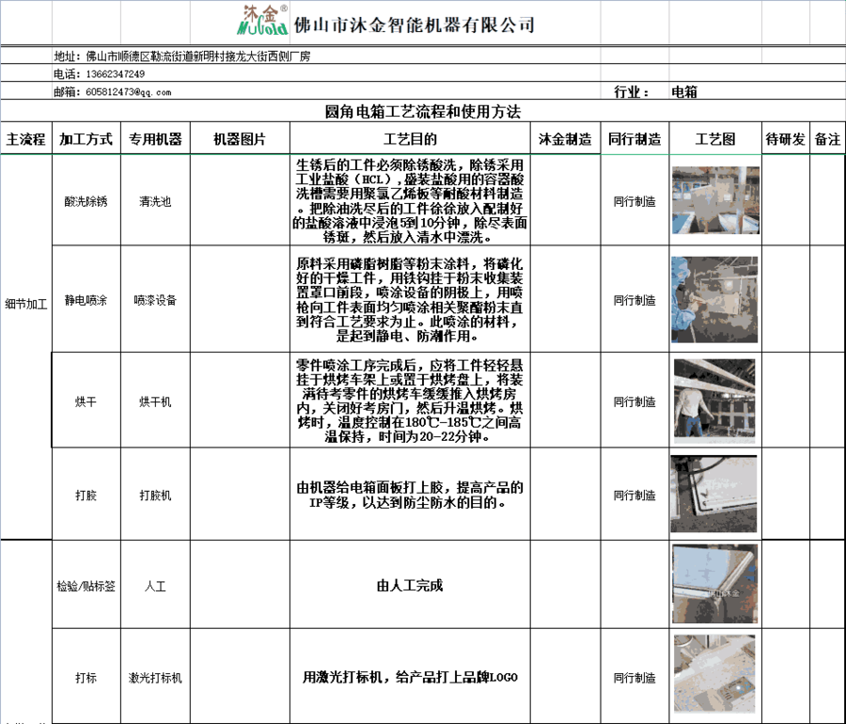The width and height of the screenshot is (846, 724).
Task: Open the 酸洗除锈 row process photo
Action: pos(714,200)
